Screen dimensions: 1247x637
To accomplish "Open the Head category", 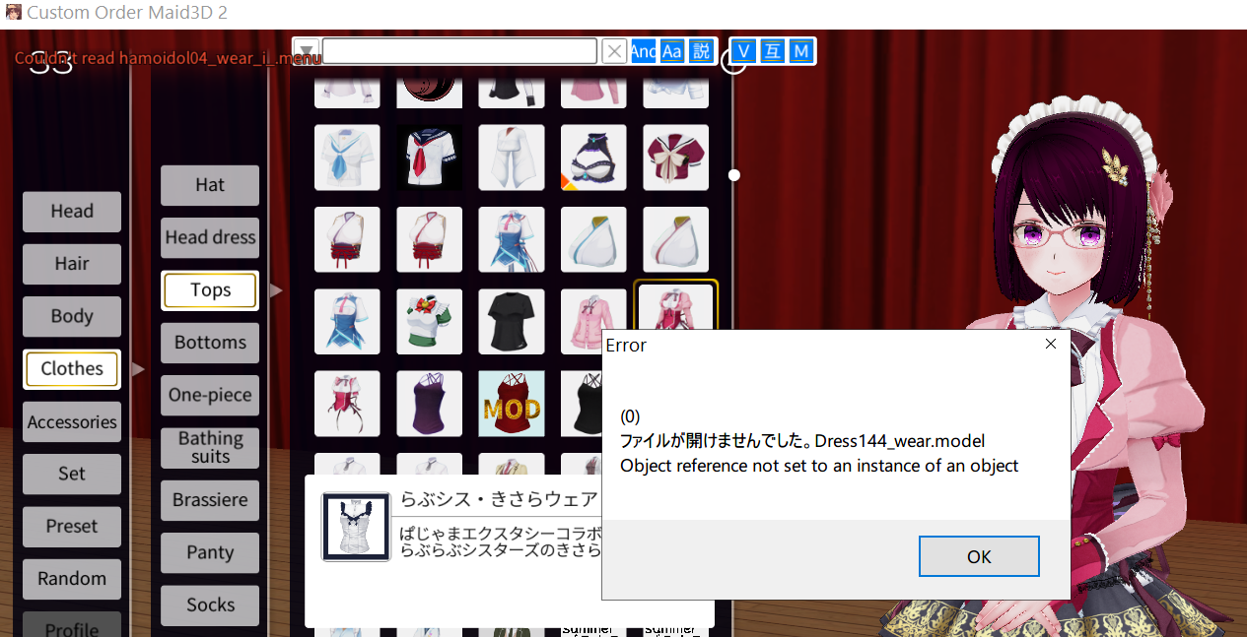I will tap(72, 212).
